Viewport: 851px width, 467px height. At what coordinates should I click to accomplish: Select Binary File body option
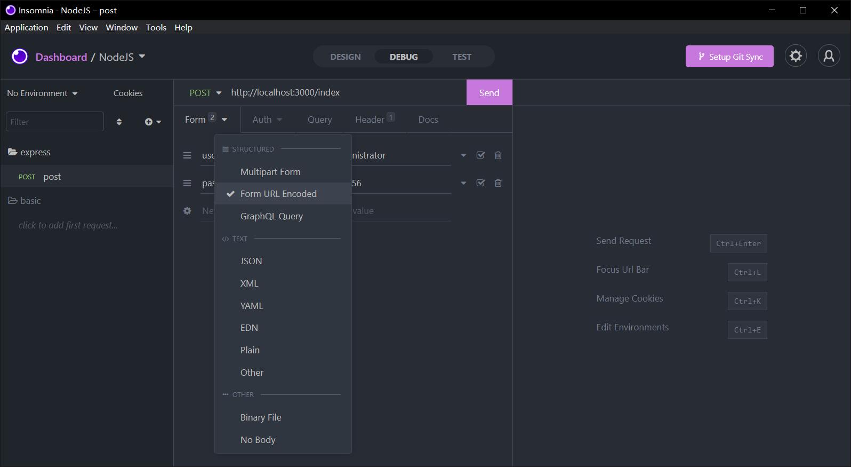coord(283,417)
